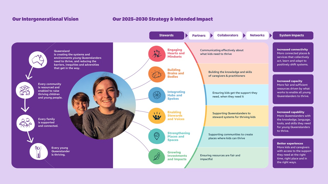Open the Stewards tab
The height and width of the screenshot is (184, 328).
(x=167, y=35)
